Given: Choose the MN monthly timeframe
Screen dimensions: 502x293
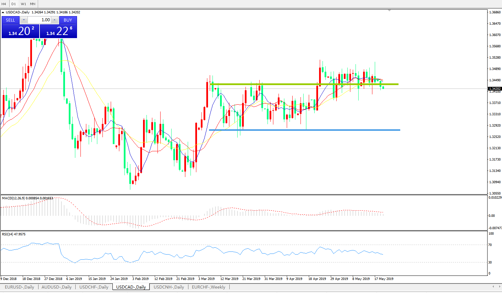Looking at the screenshot, I should [33, 4].
